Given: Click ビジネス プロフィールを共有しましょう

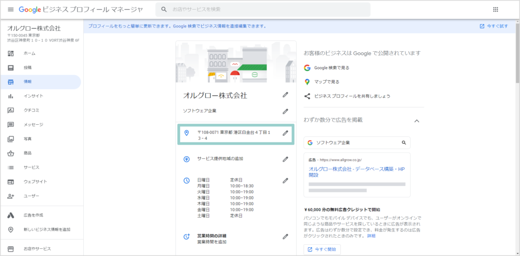Looking at the screenshot, I should (347, 96).
